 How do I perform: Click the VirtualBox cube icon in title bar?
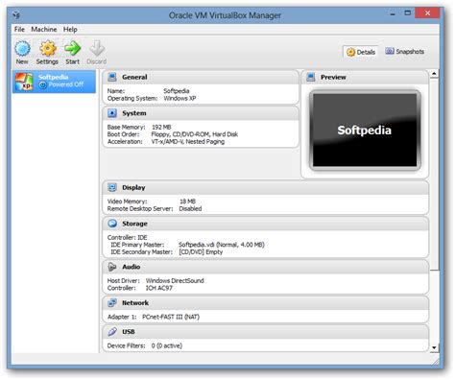click(16, 14)
